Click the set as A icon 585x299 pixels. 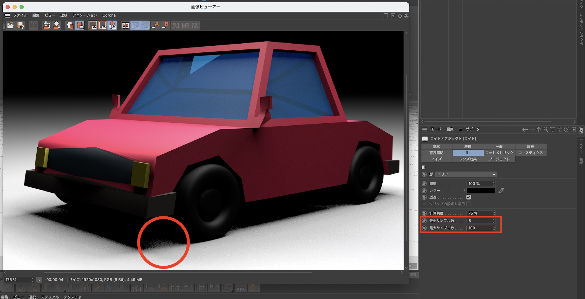click(x=156, y=25)
